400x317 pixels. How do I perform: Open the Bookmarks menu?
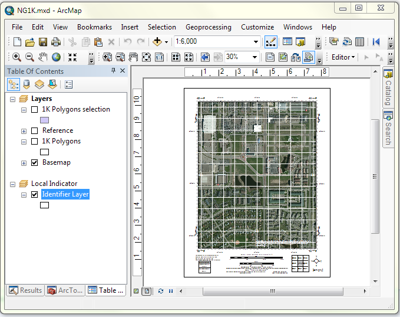[x=94, y=27]
